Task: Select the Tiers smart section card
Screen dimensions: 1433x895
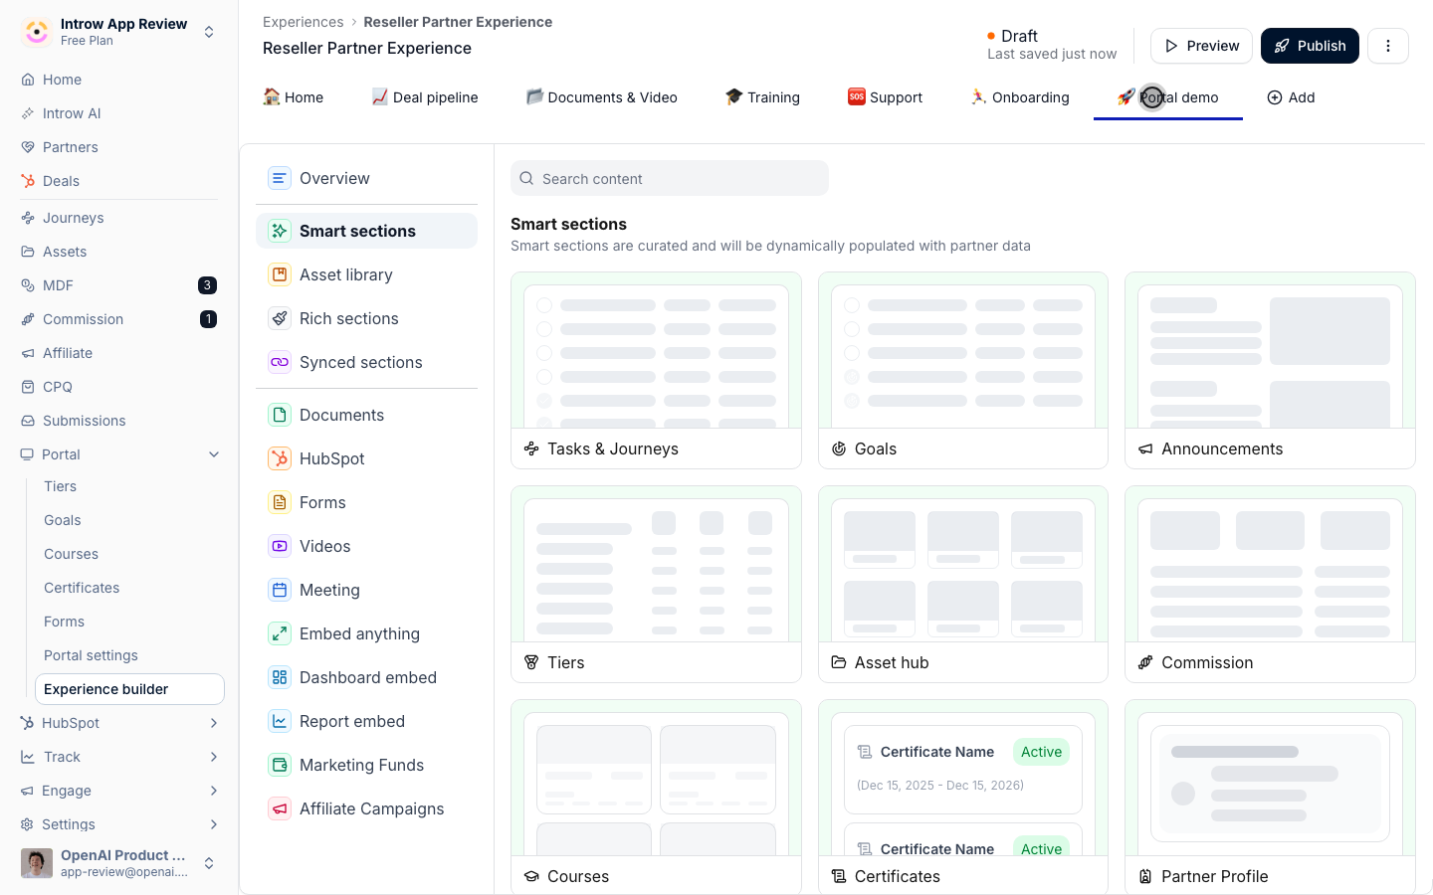Action: coord(656,584)
